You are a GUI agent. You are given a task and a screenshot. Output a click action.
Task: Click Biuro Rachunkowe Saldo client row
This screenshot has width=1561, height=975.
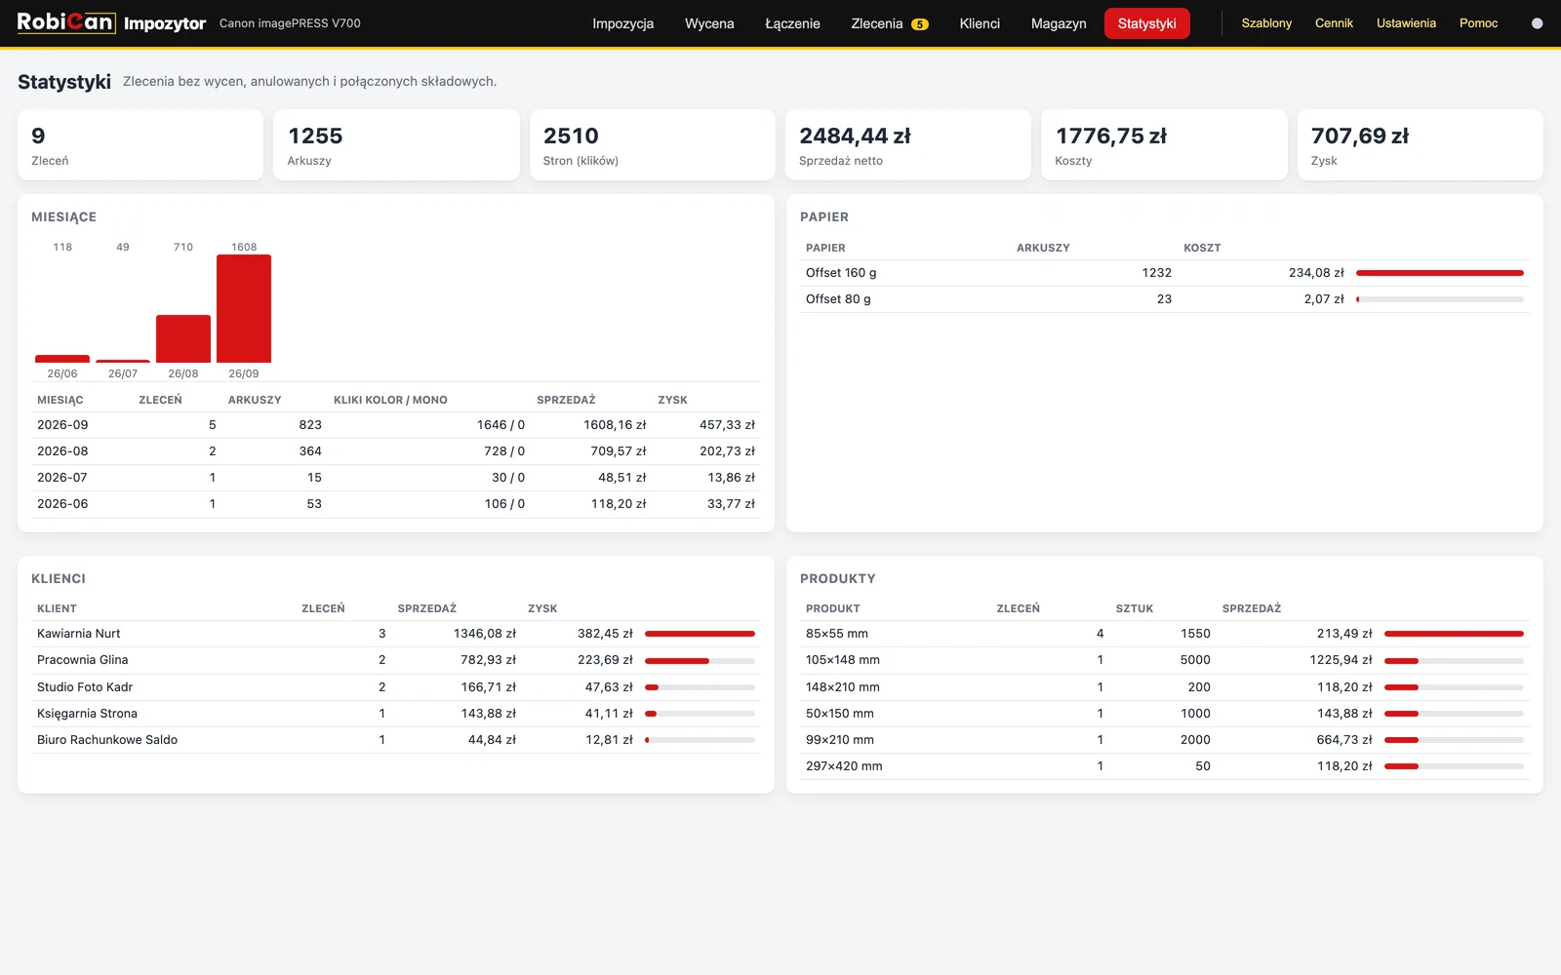[x=396, y=740]
